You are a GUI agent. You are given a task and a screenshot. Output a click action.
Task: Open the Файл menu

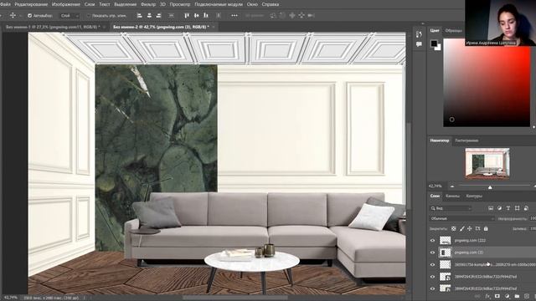5,4
